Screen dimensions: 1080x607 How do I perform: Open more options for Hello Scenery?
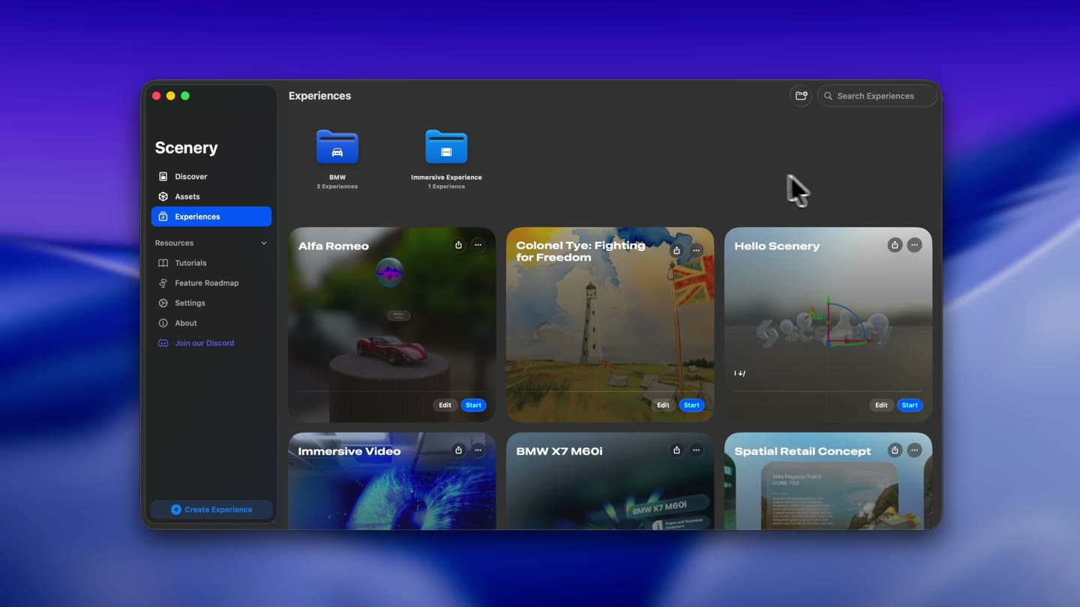point(914,245)
